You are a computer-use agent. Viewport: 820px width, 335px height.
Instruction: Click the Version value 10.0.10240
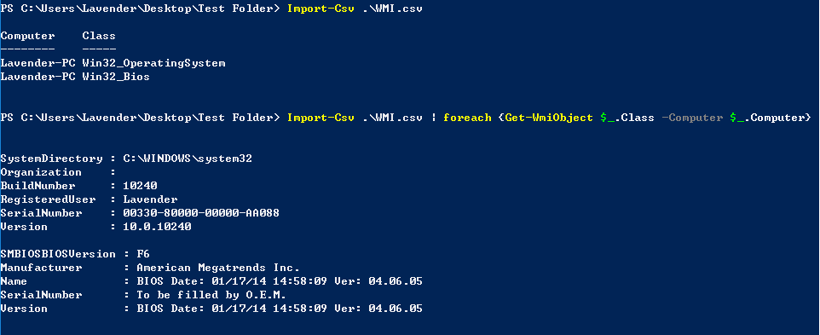click(157, 226)
